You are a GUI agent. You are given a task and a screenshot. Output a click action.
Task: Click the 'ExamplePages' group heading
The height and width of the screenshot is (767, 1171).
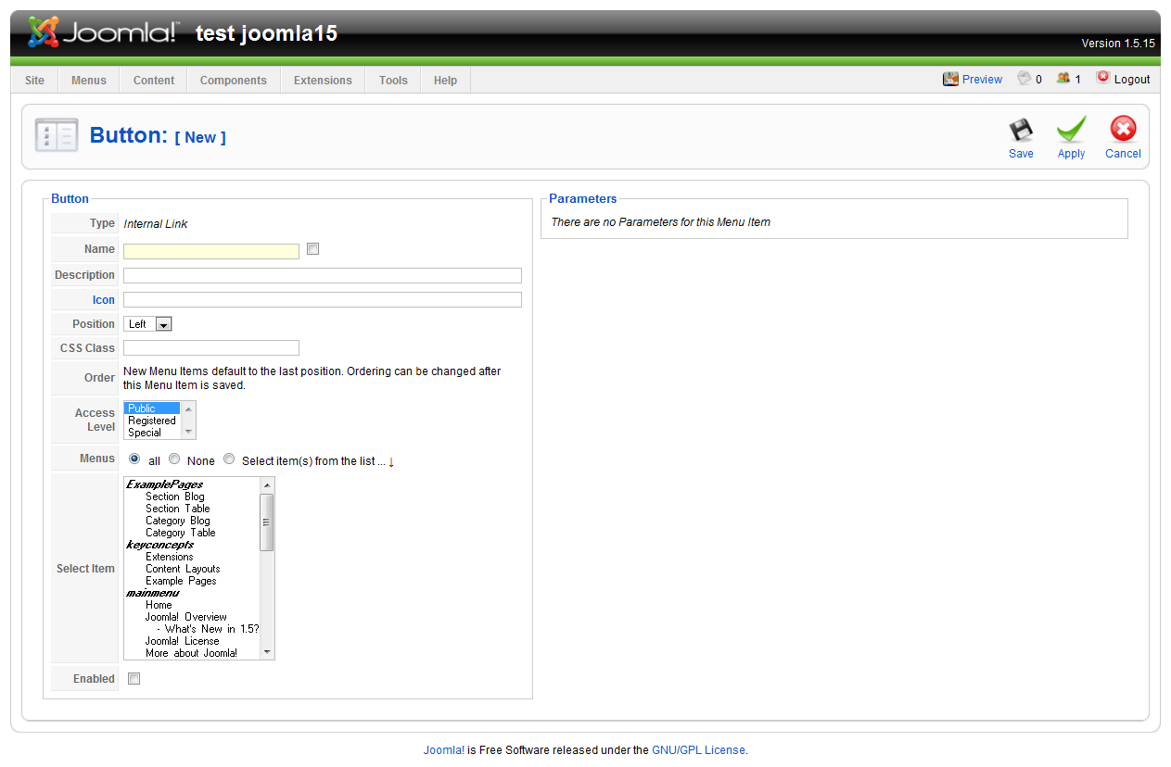(164, 484)
